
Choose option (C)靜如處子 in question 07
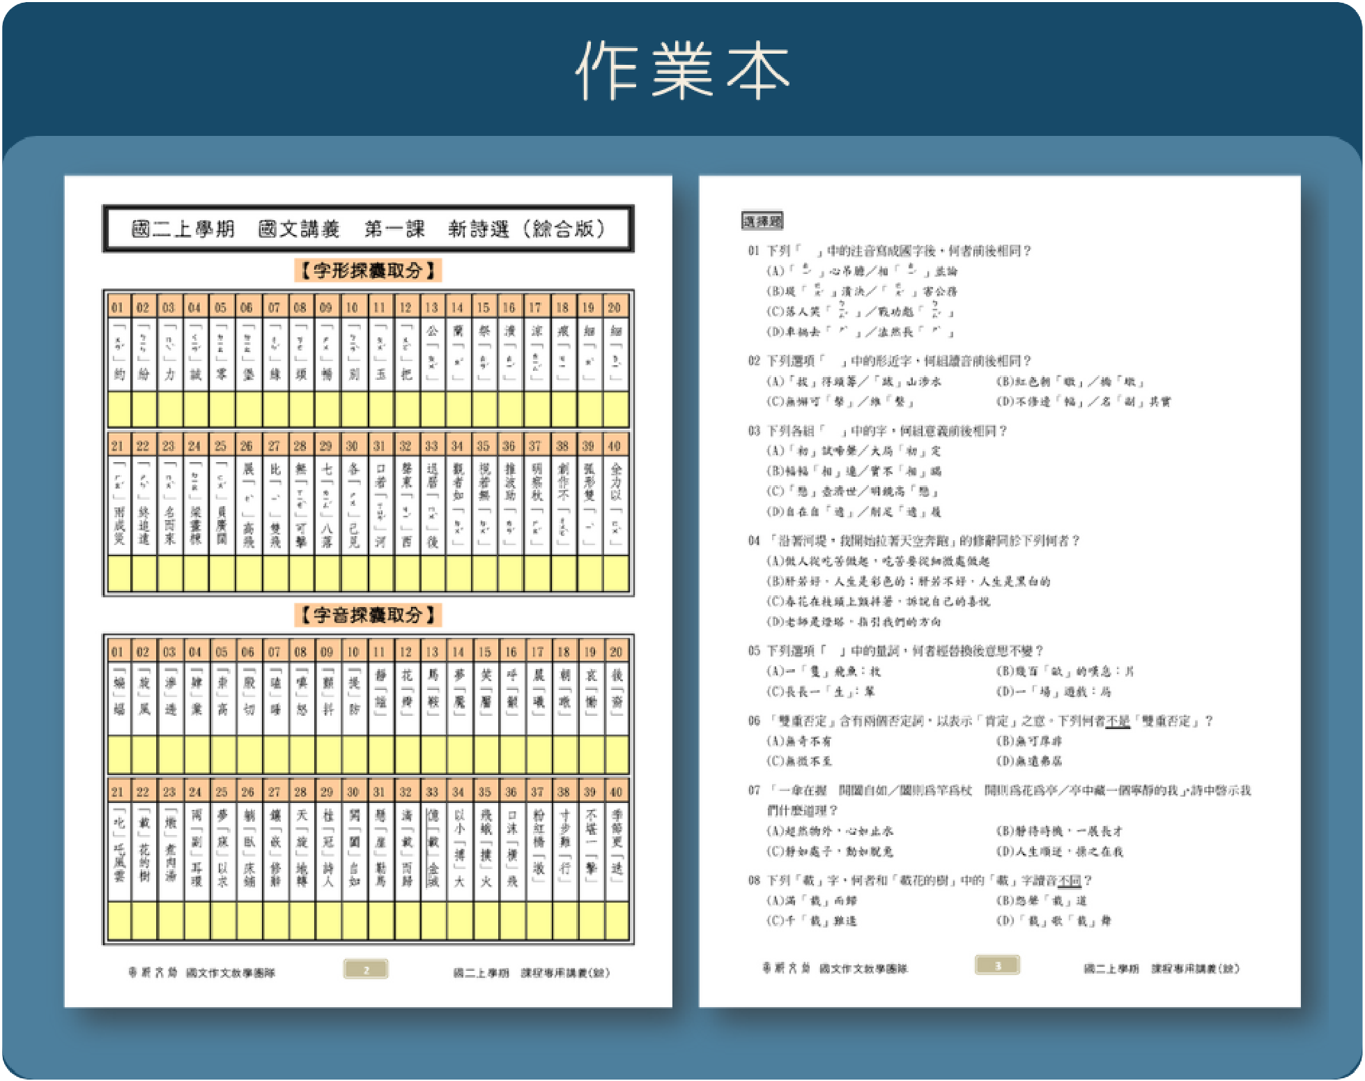(830, 851)
